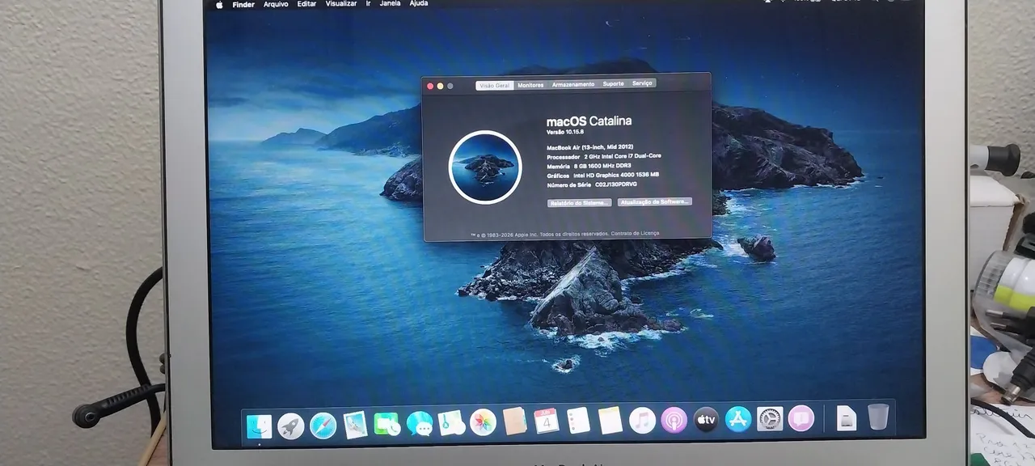Open the Ajuda menu
1035x466 pixels.
coord(419,3)
